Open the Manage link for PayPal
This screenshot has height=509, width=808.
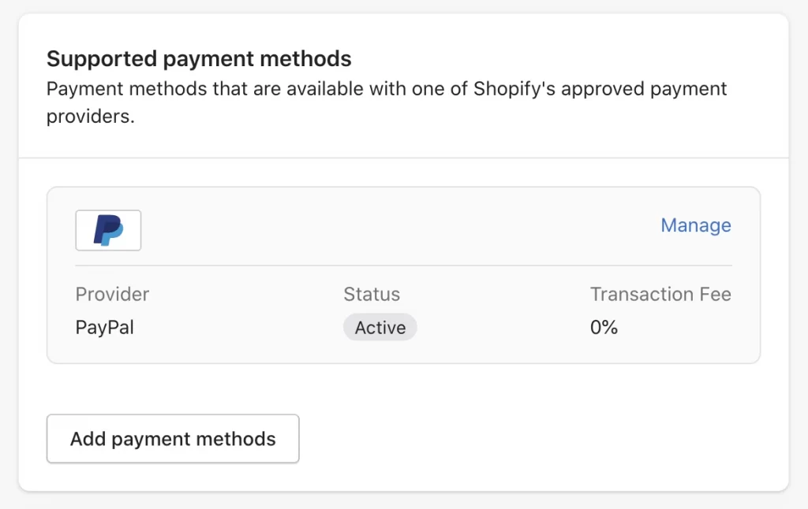(696, 225)
